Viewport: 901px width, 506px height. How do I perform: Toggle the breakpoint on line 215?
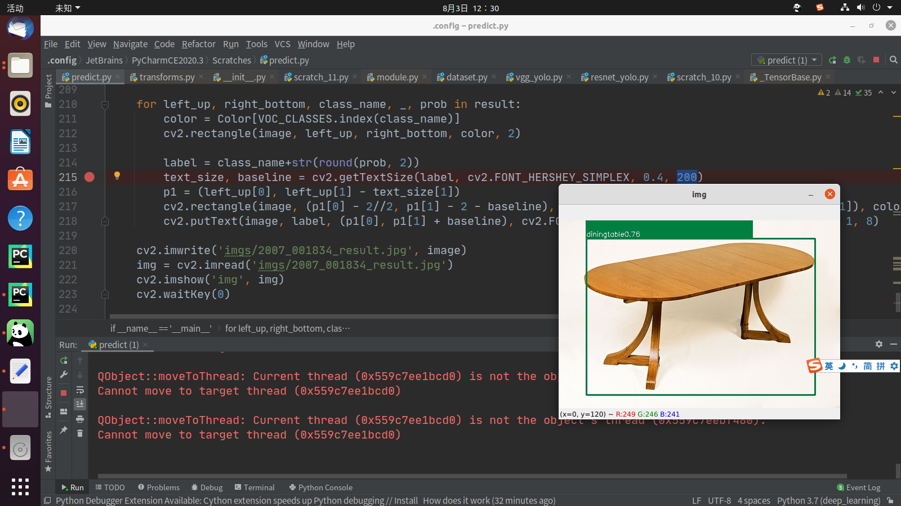click(x=89, y=177)
